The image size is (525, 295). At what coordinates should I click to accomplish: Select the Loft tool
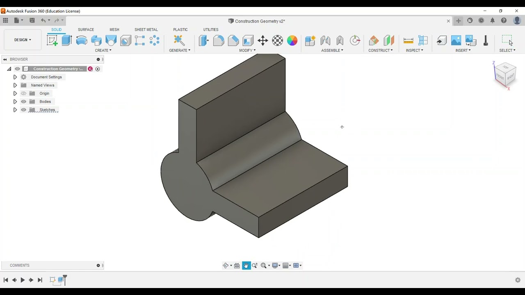(x=111, y=40)
